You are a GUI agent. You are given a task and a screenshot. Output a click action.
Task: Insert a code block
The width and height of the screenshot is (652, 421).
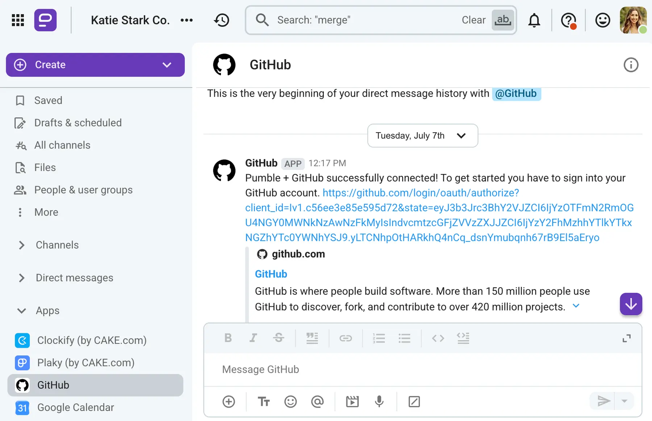[x=463, y=338]
